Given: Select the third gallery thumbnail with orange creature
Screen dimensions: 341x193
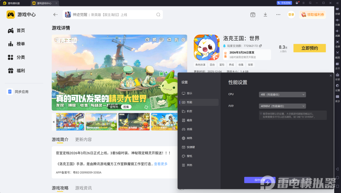Looking at the screenshot, I should (x=134, y=122).
